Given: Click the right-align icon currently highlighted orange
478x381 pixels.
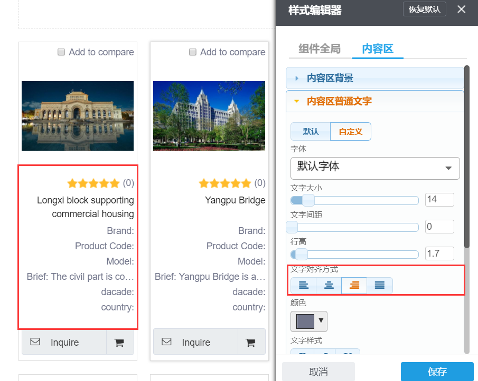Looking at the screenshot, I should pos(354,285).
